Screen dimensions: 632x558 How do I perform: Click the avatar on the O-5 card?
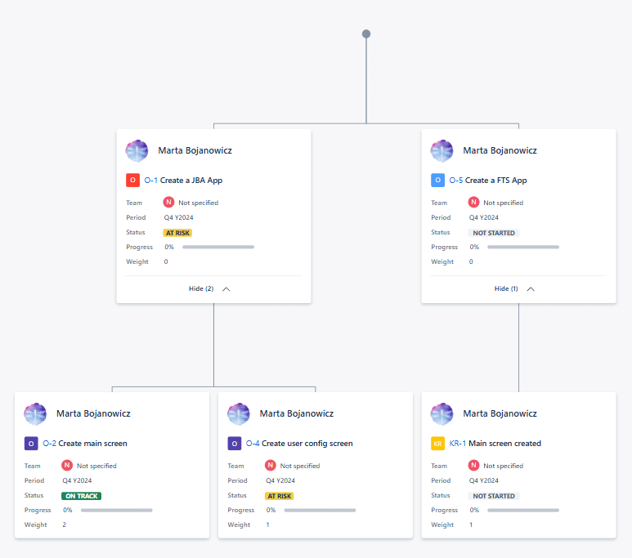[442, 151]
